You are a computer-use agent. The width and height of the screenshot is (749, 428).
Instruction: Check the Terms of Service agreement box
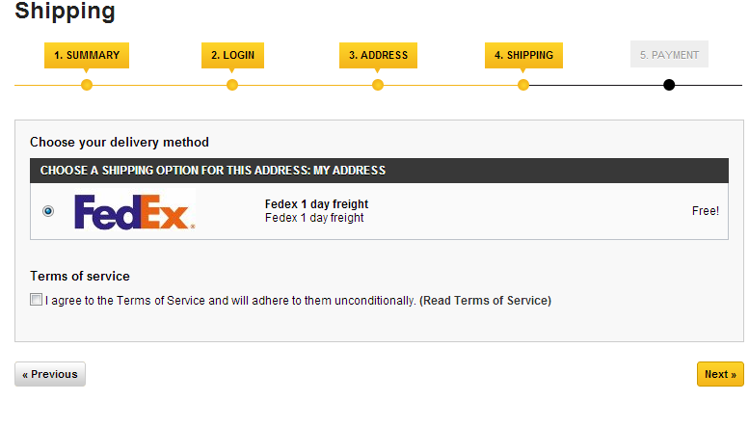click(37, 300)
